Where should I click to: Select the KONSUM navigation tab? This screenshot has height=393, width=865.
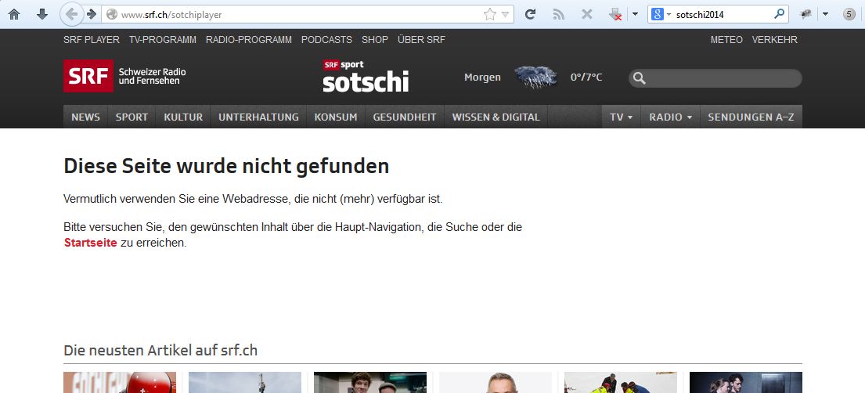(336, 117)
